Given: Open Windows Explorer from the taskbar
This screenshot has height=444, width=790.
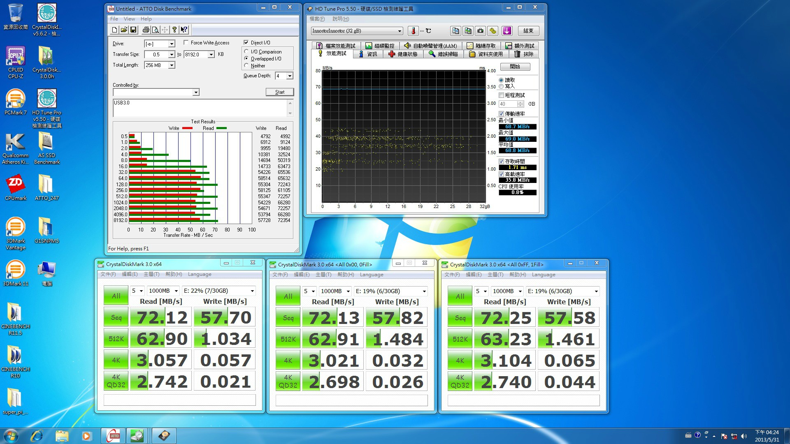Looking at the screenshot, I should [x=62, y=436].
